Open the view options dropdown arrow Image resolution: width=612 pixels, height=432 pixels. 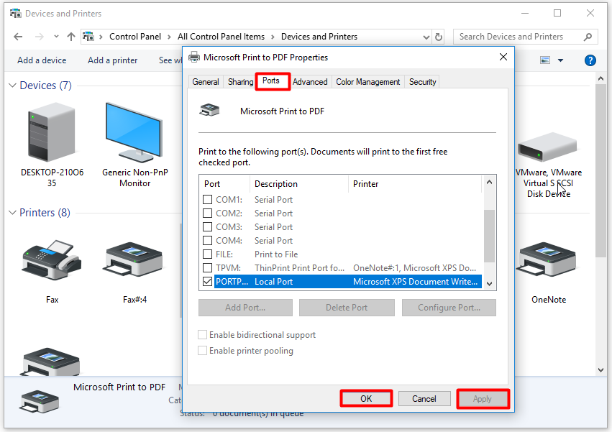561,60
